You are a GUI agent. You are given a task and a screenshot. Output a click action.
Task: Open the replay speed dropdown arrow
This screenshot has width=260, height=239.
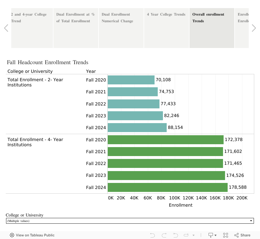194,235
